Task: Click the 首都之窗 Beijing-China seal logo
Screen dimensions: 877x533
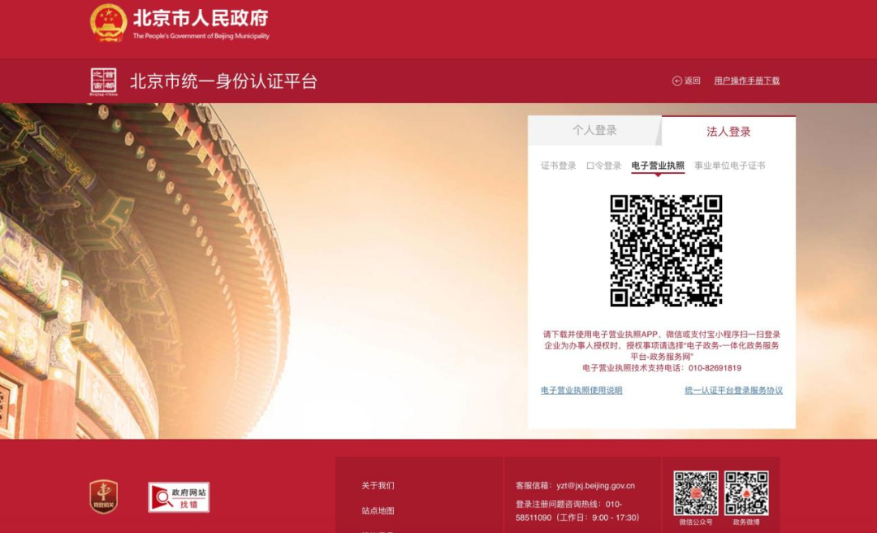Action: [x=103, y=82]
